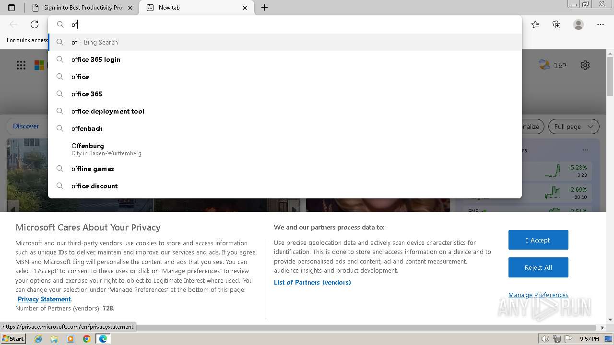Image resolution: width=614 pixels, height=345 pixels.
Task: Select 'Offenburg' city suggestion
Action: point(285,149)
